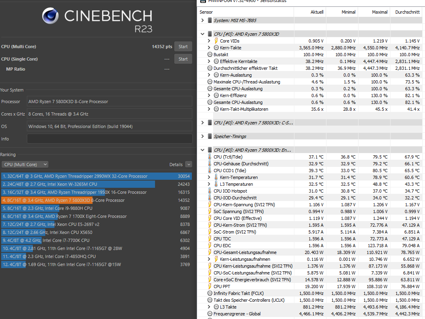
Task: Collapse the CPU [#0]: AMD Ryzen 7 5800X3D group
Action: 202,34
